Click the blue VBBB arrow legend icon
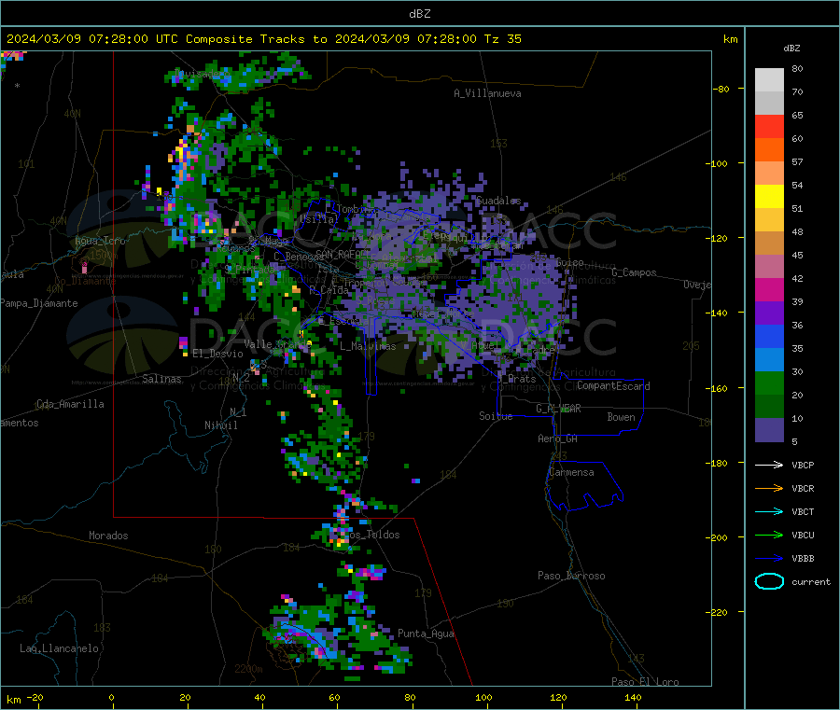This screenshot has height=710, width=840. pos(769,559)
